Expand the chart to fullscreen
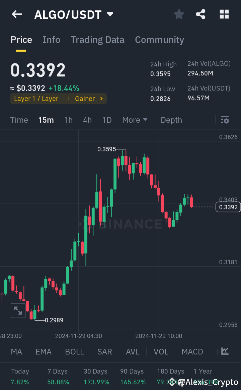 tap(18, 310)
